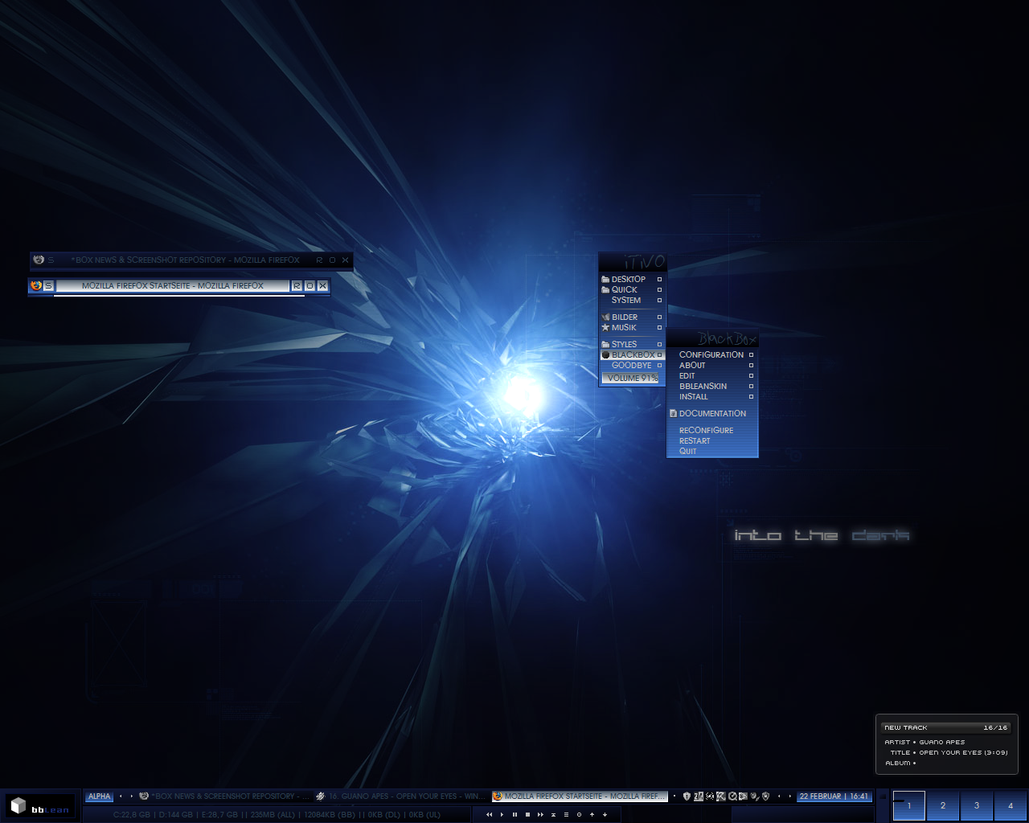The width and height of the screenshot is (1029, 823).
Task: Expand the System submenu
Action: pos(626,300)
